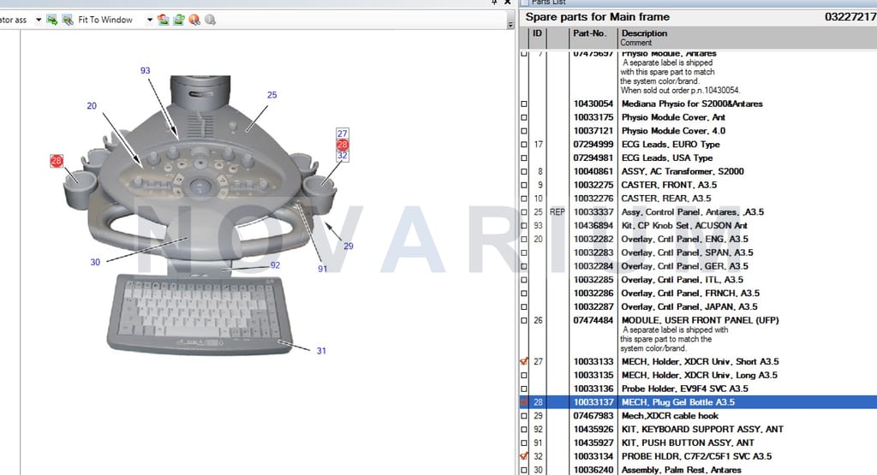Click part number 10040861
877x475 pixels.
(594, 171)
